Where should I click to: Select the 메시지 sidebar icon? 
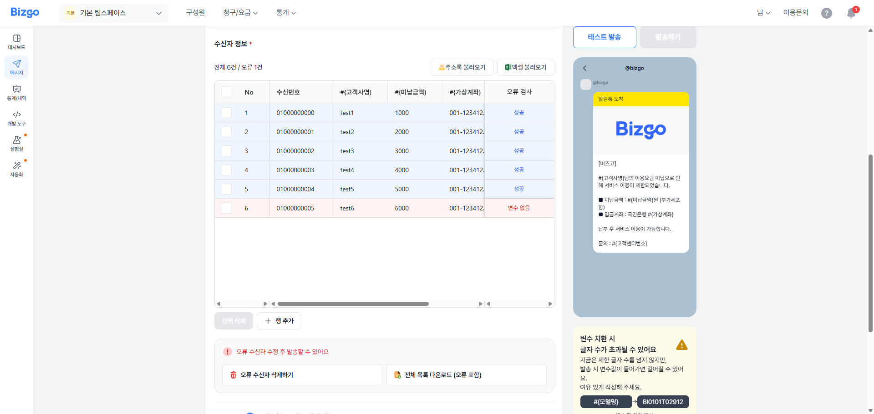[16, 67]
